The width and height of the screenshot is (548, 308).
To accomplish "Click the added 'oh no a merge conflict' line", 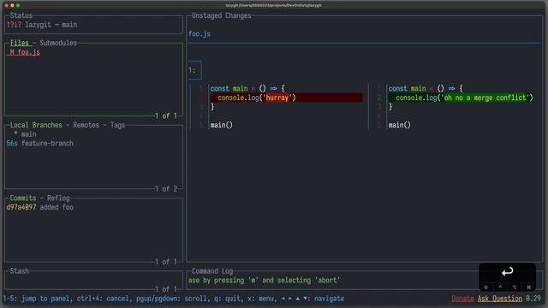I will 461,98.
